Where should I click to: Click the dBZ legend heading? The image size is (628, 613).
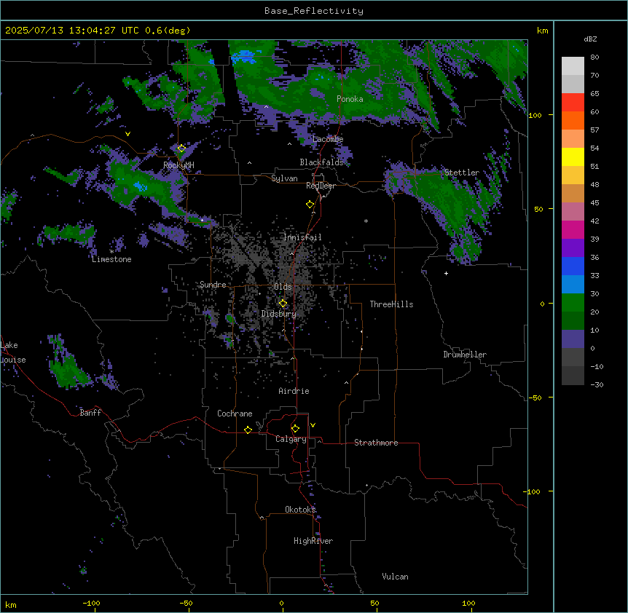pos(590,39)
